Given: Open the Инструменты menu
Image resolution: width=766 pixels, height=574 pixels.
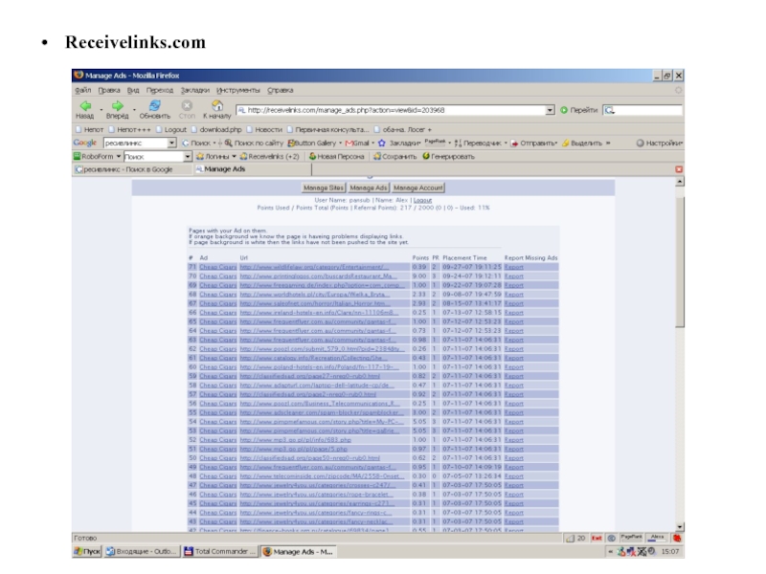Looking at the screenshot, I should point(238,90).
